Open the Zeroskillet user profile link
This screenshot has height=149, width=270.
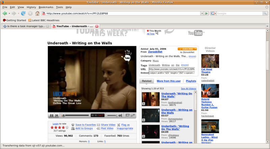click(x=155, y=52)
